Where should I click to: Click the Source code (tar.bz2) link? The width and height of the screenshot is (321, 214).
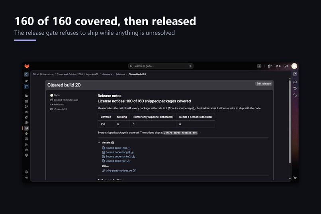point(119,157)
